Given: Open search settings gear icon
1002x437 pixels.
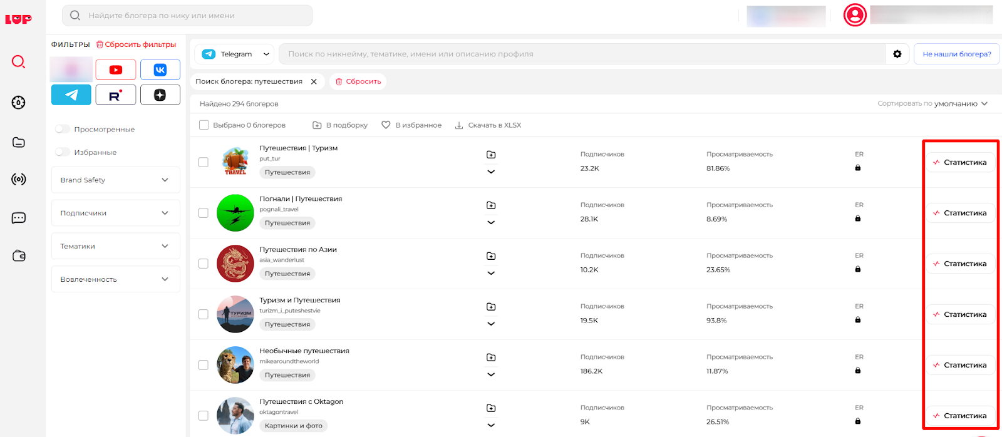Looking at the screenshot, I should (897, 54).
